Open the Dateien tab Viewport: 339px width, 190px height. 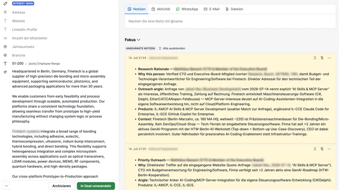(x=234, y=9)
